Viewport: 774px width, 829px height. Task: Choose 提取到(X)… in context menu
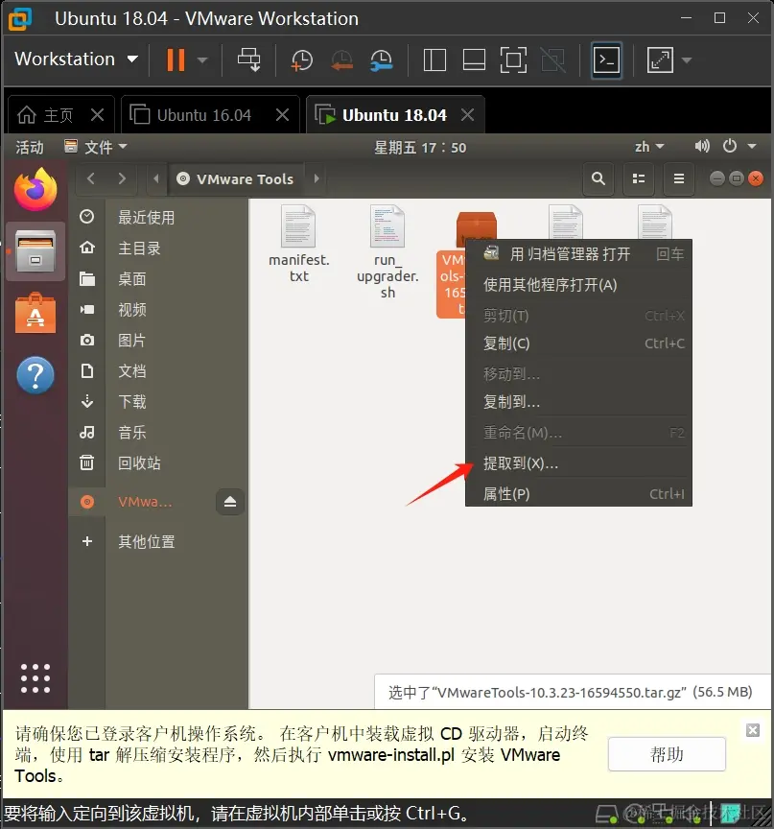point(578,463)
